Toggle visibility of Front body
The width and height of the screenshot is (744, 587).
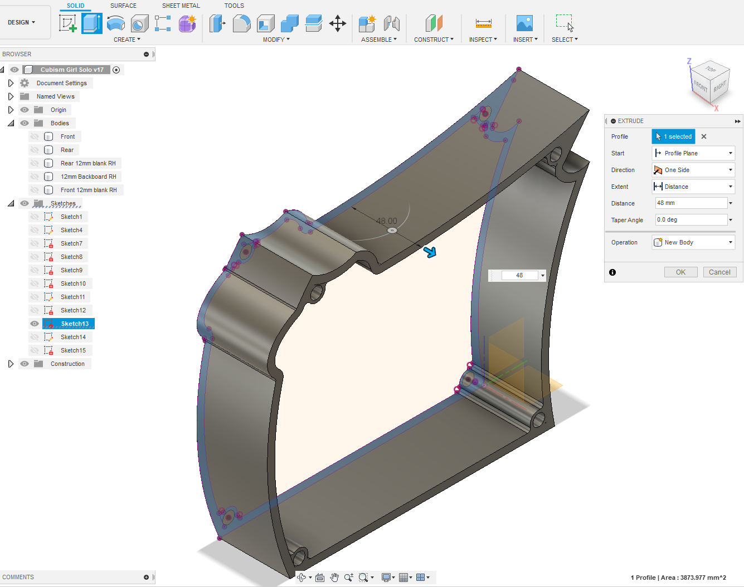pos(35,136)
